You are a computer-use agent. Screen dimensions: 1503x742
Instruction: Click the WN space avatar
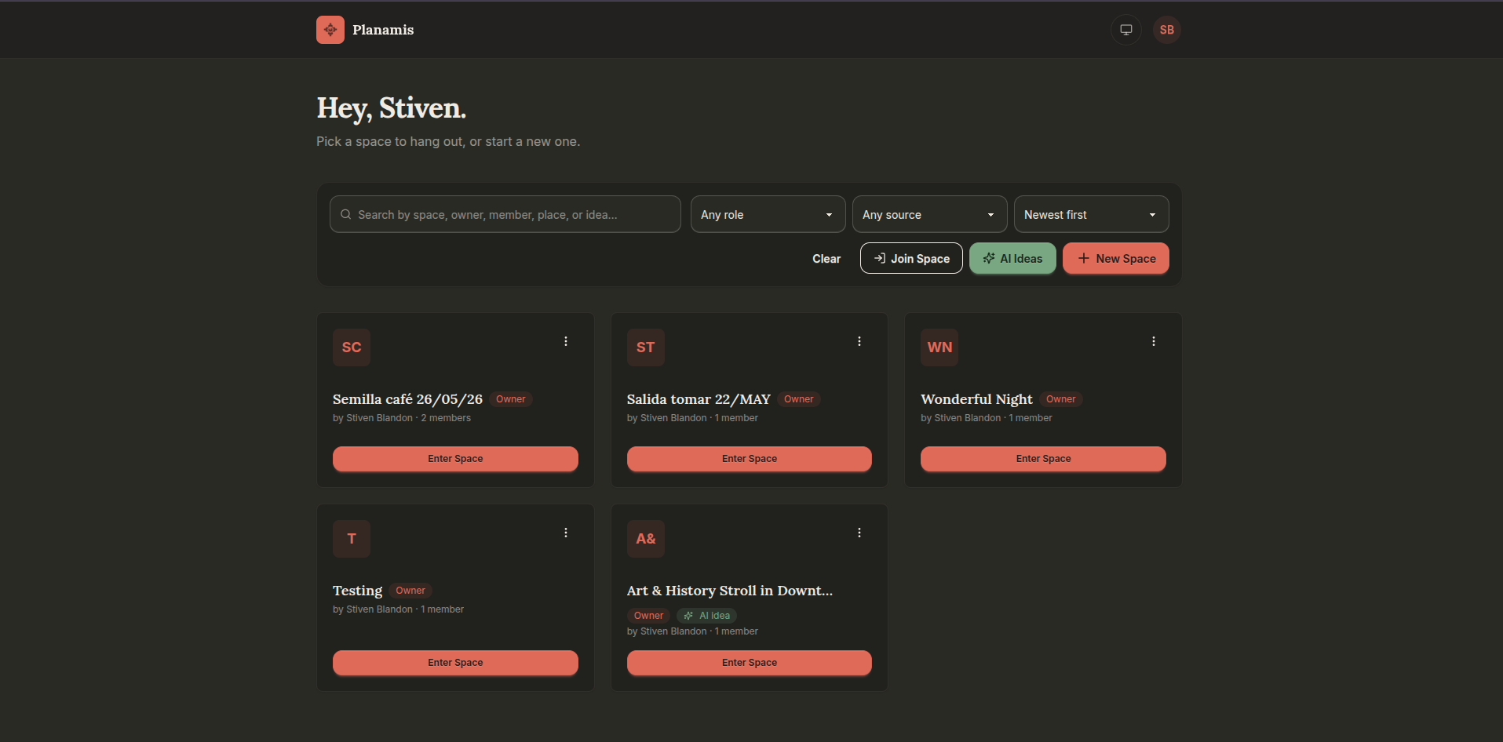tap(939, 347)
